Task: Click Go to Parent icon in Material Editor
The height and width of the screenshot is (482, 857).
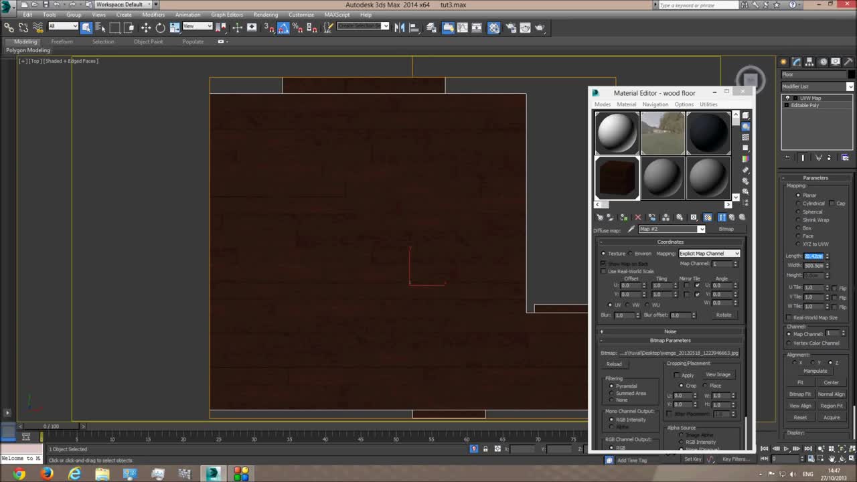Action: pyautogui.click(x=732, y=218)
